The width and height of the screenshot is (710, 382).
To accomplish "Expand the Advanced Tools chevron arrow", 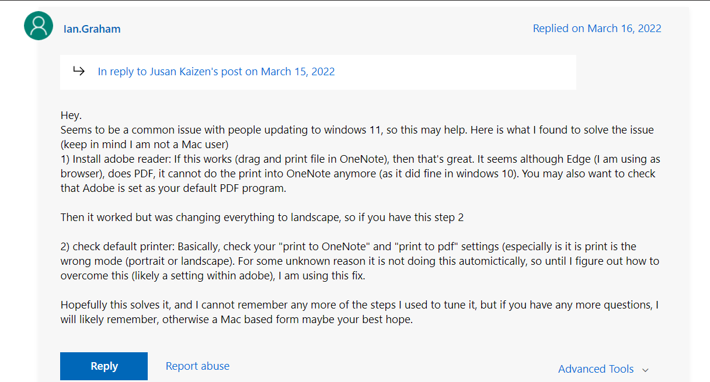I will pyautogui.click(x=645, y=370).
